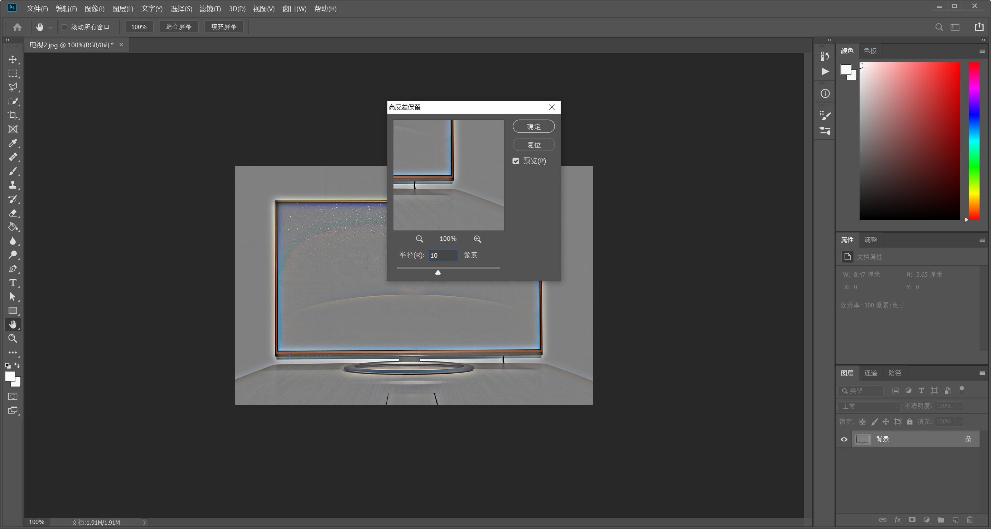Click zoom in icon in filter dialog
Image resolution: width=991 pixels, height=529 pixels.
[x=477, y=239]
